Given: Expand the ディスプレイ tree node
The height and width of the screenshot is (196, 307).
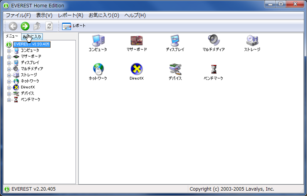Looking at the screenshot, I should 9,63.
